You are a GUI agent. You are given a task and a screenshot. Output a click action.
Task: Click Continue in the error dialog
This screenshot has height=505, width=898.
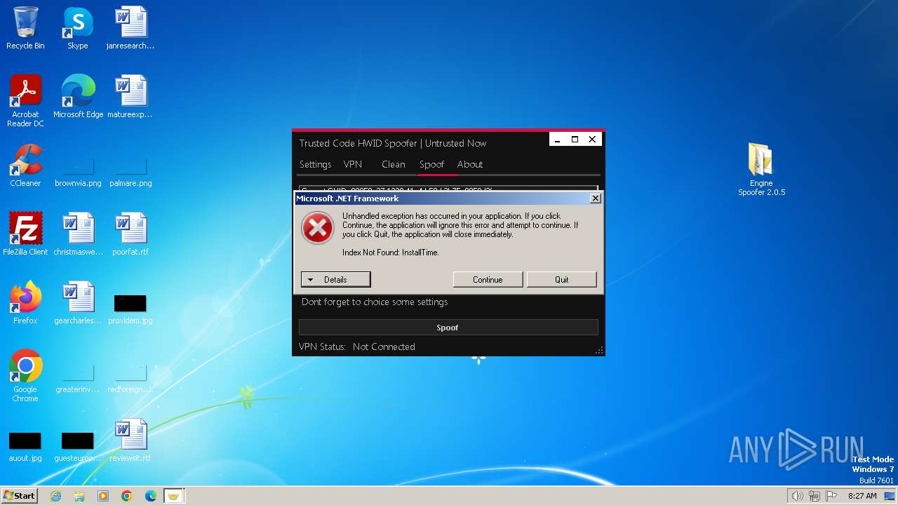coord(488,280)
